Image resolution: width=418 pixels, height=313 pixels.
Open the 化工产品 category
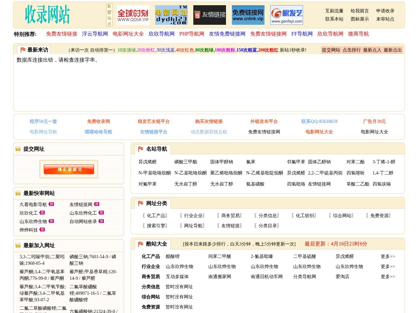155,216
